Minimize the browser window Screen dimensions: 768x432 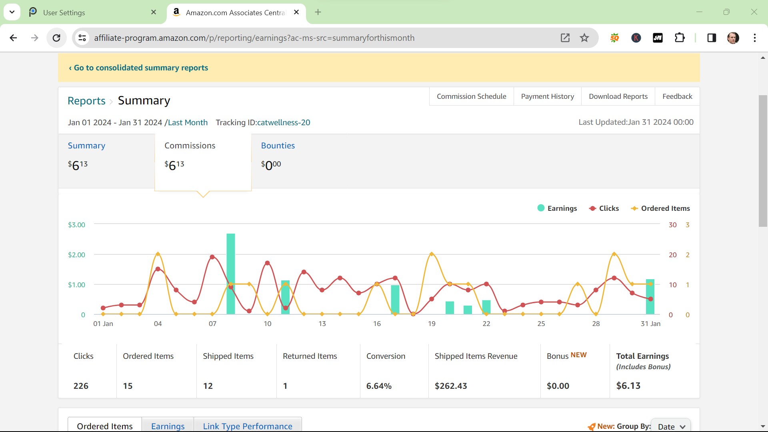[x=699, y=12]
